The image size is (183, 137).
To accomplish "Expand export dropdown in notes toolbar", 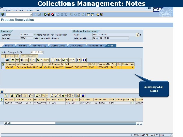I will click(x=67, y=60).
